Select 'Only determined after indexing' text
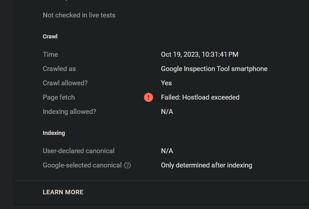 (206, 165)
